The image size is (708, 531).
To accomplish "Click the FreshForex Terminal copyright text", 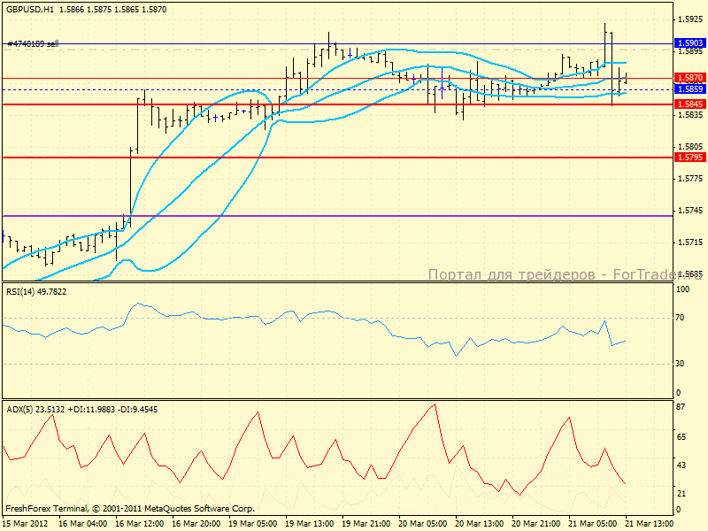I will click(130, 508).
